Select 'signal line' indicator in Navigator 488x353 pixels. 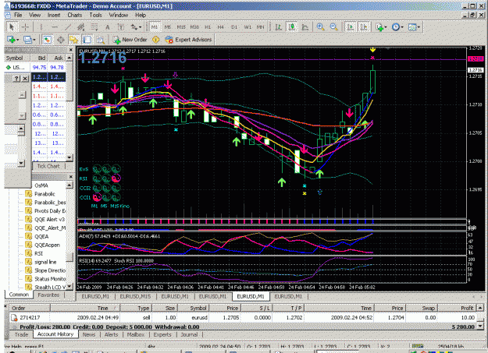click(45, 262)
